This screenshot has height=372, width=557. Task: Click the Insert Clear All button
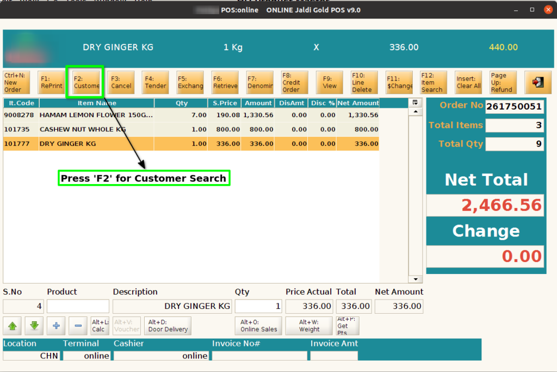pos(468,82)
